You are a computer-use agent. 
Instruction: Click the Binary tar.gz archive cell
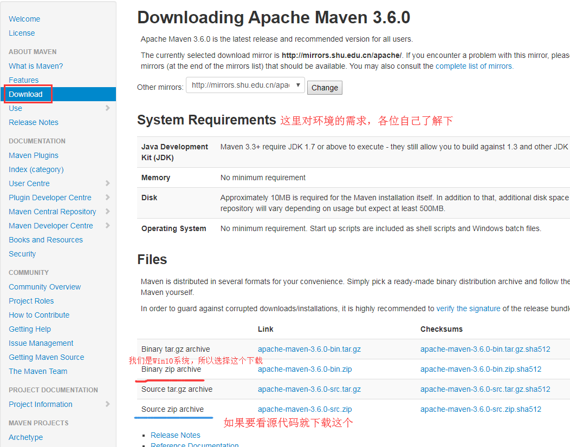[x=176, y=350]
